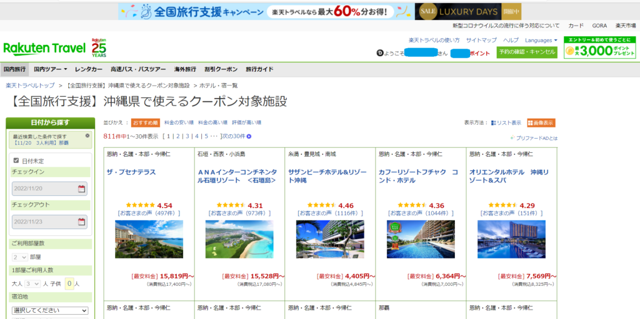Click the Oriental Hotel night photo
Image resolution: width=640 pixels, height=319 pixels.
coord(511,239)
